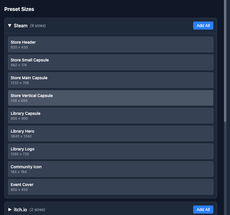Click the vertical scrollbar thumb
This screenshot has height=215, width=230.
[225, 60]
